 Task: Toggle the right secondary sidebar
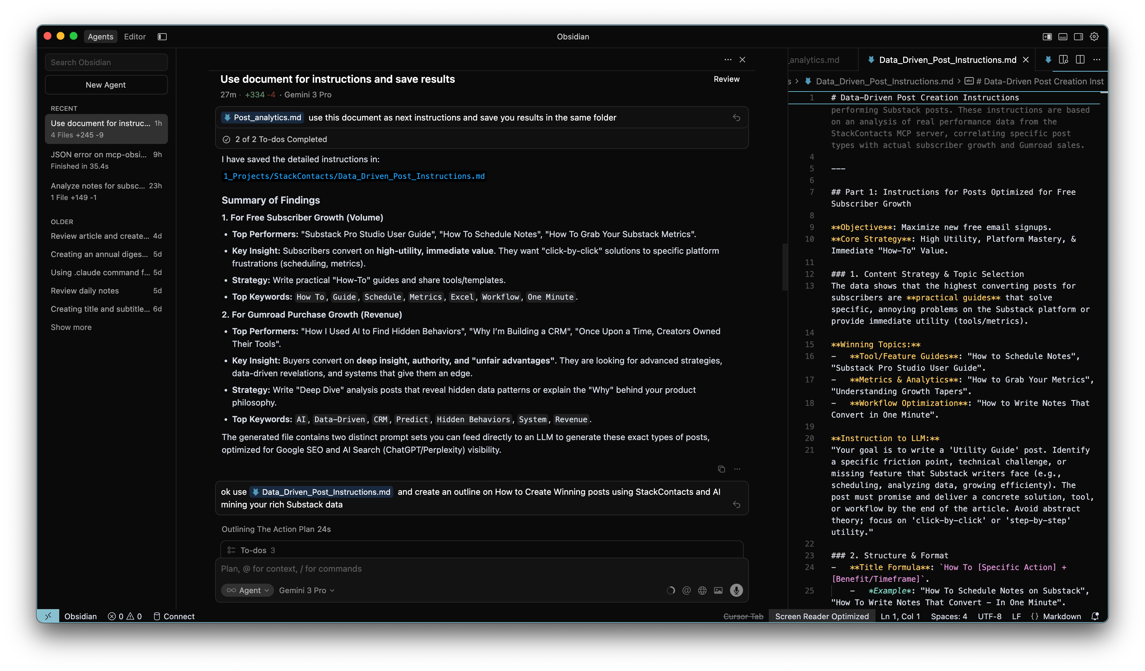(x=1078, y=36)
